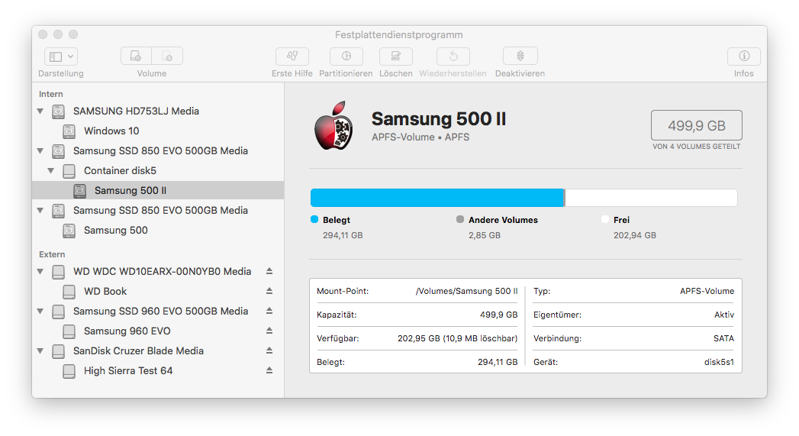This screenshot has width=799, height=436.
Task: Collapse the Samsung SSD 960 EVO disk
Action: coord(40,312)
